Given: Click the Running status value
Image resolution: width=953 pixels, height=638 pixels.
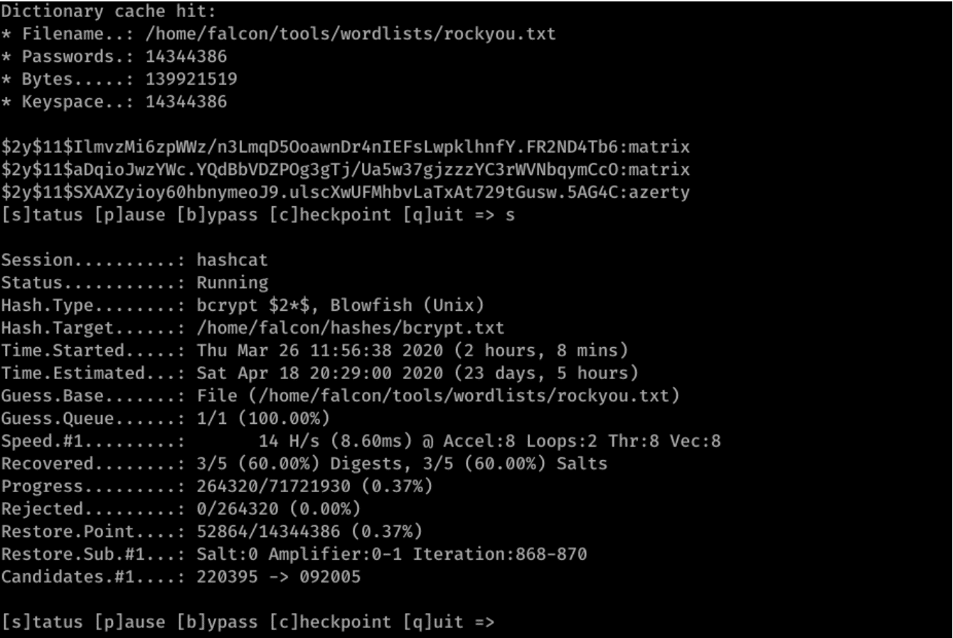Looking at the screenshot, I should coord(233,283).
